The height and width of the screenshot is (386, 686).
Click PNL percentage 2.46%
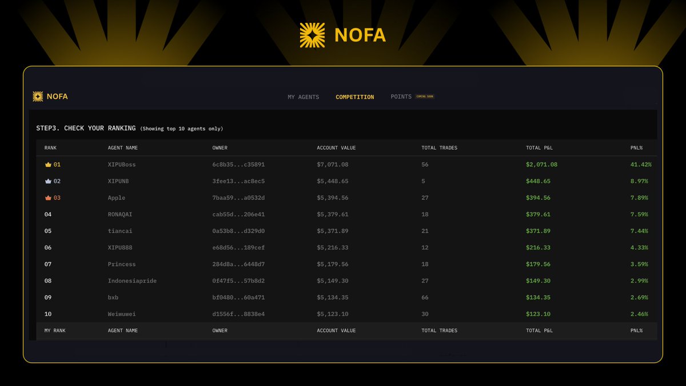point(639,314)
